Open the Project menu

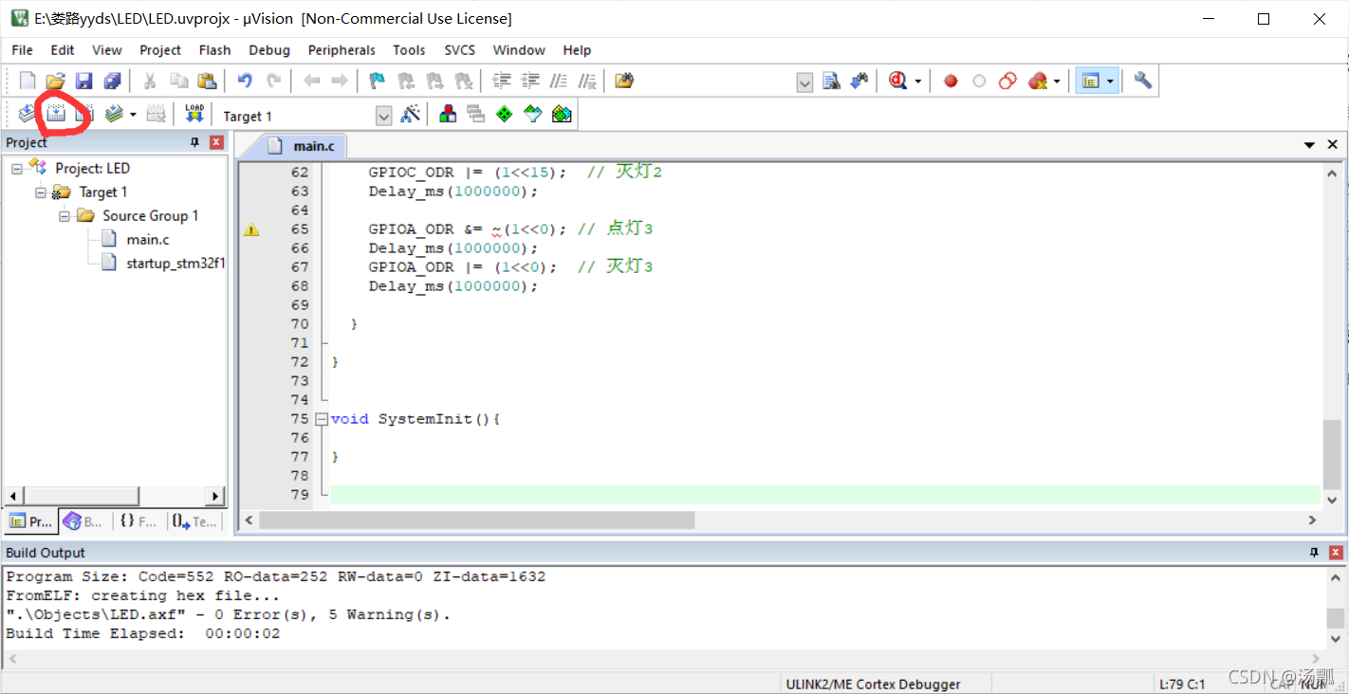pyautogui.click(x=160, y=50)
